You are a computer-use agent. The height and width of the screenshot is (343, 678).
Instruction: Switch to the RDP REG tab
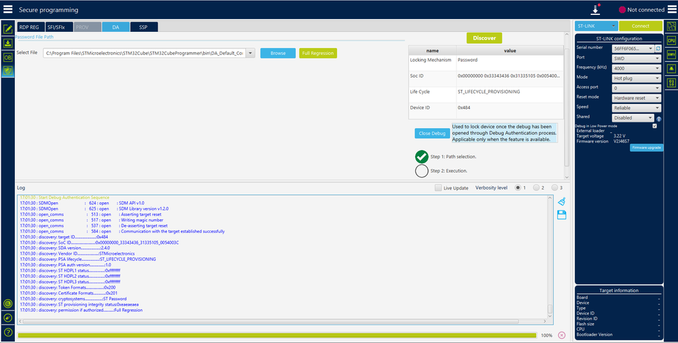point(29,26)
